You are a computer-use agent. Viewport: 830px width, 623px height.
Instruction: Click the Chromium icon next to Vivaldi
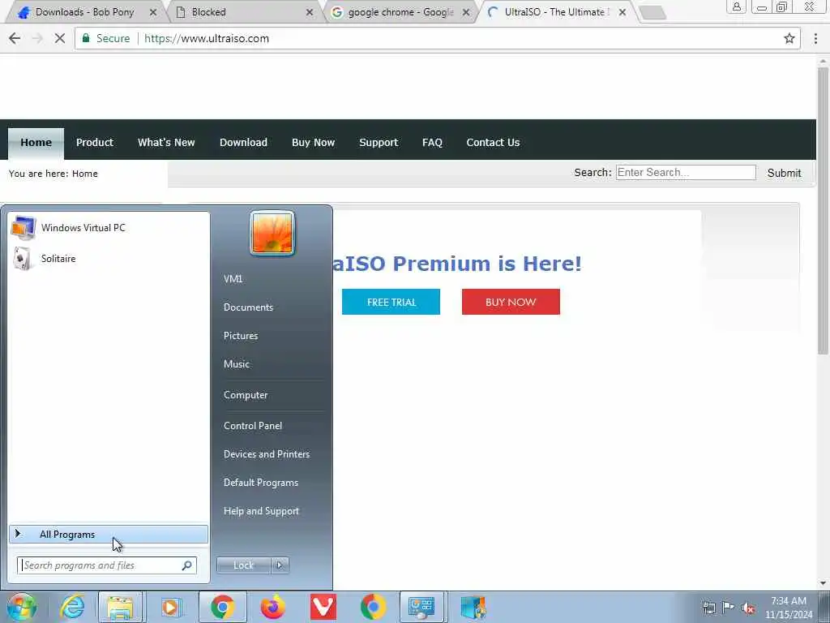(x=373, y=607)
